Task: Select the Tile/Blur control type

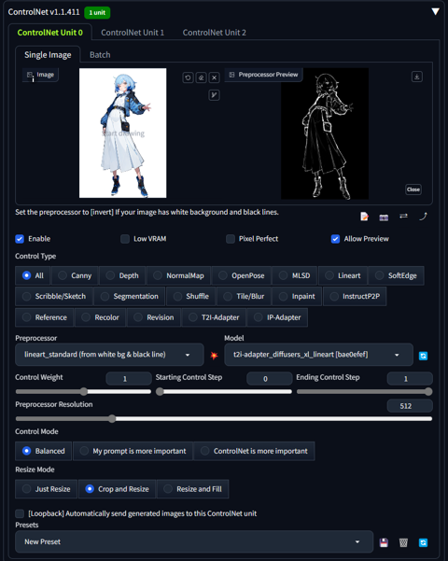Action: (244, 296)
